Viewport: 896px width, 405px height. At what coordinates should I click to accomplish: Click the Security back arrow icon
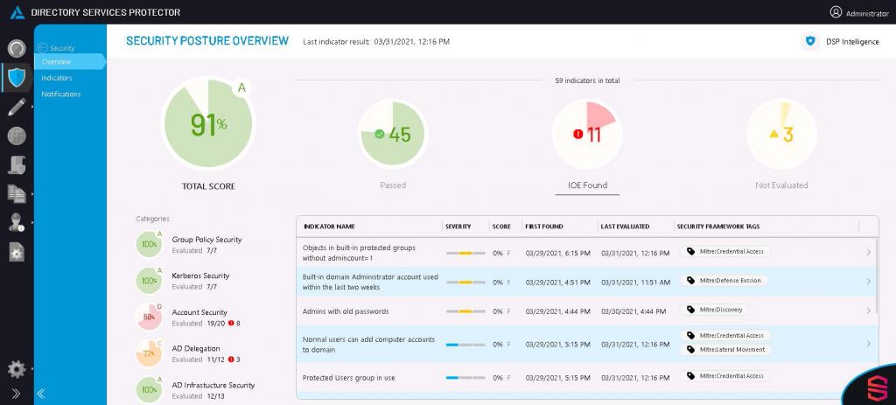pos(41,48)
